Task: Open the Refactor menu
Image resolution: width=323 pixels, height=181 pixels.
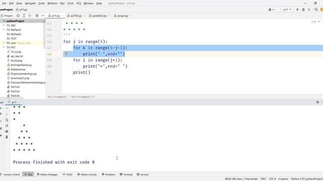Action: tap(52, 4)
